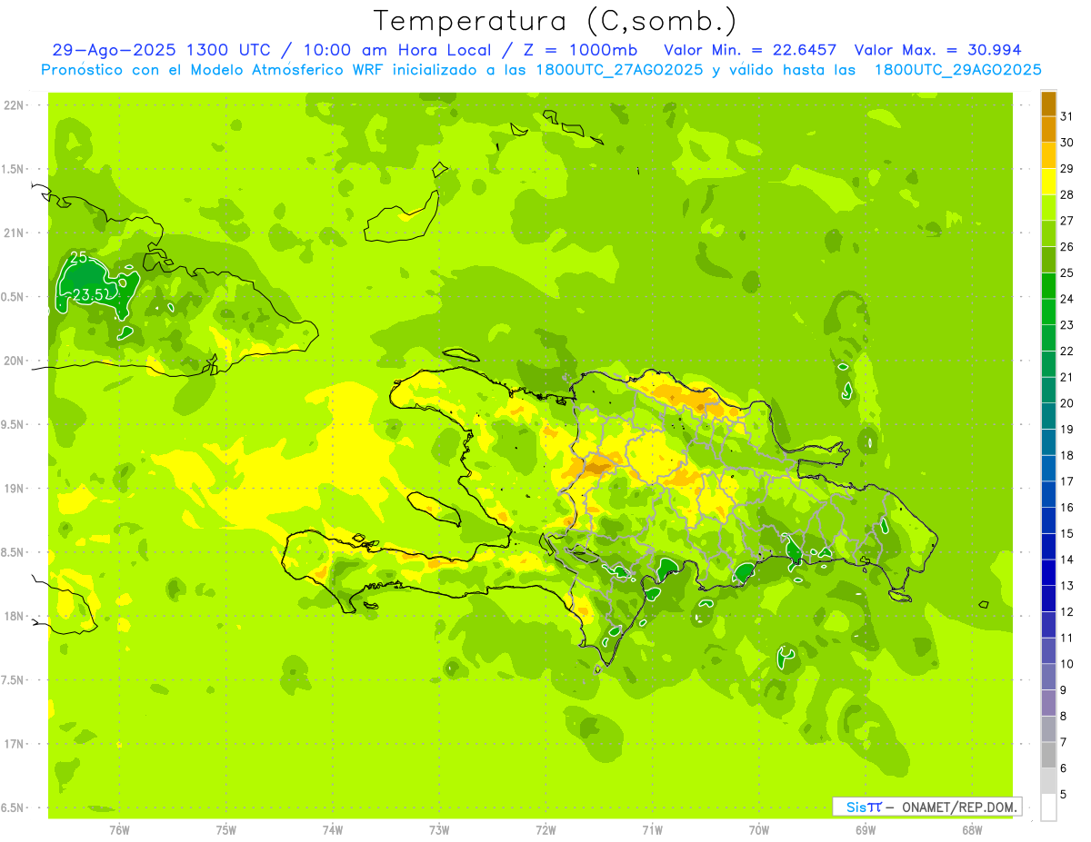Pick the white legend swatch below 5
This screenshot has width=1091, height=842.
coord(1048,807)
